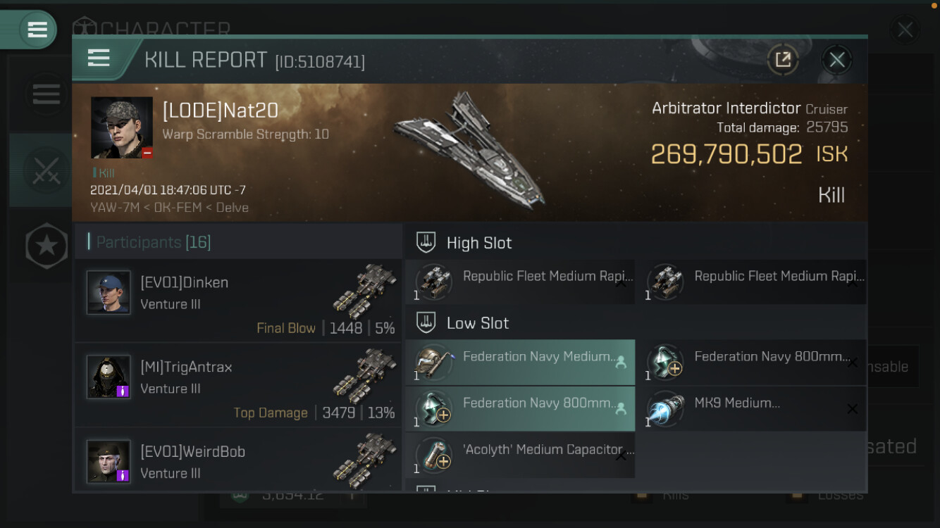Click Dinken's Venture III ship icon

[x=365, y=291]
